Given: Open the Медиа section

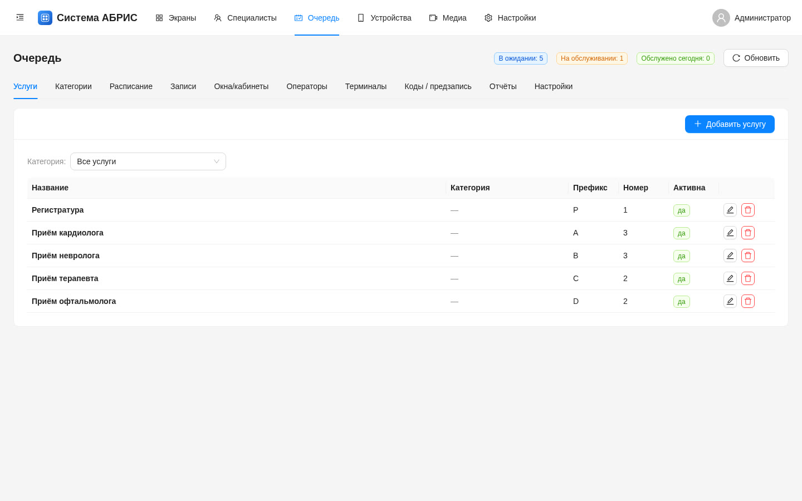Looking at the screenshot, I should [x=448, y=18].
